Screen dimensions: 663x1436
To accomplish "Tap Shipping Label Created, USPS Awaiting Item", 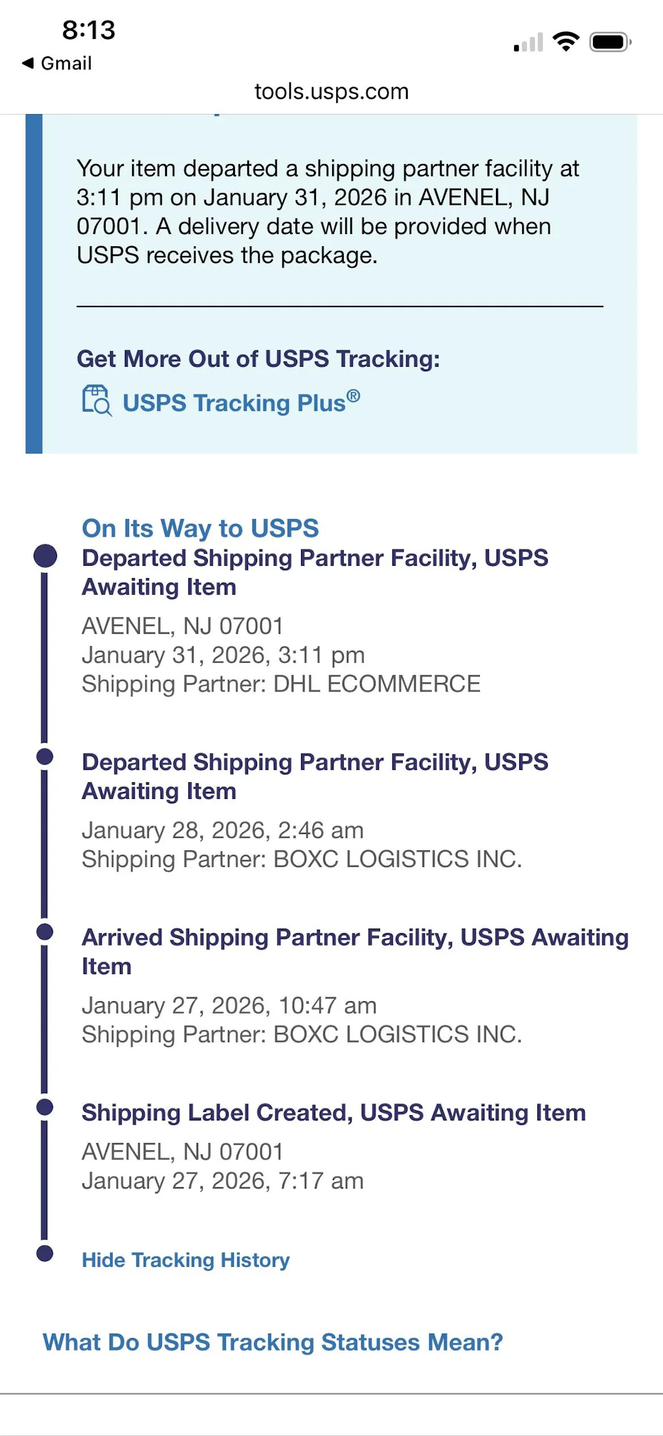I will 333,1113.
